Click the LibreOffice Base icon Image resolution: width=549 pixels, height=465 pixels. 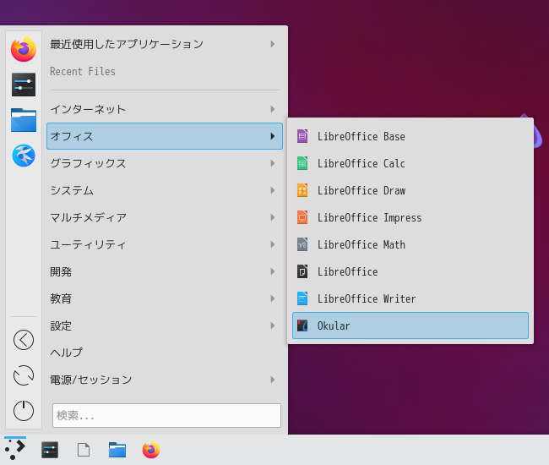[302, 136]
